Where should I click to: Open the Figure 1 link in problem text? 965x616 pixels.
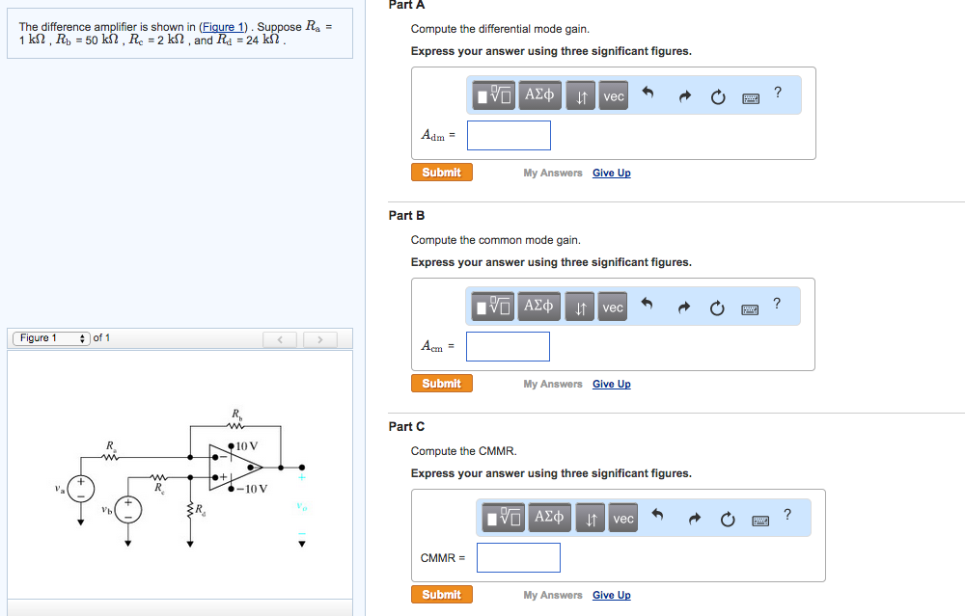tap(224, 27)
